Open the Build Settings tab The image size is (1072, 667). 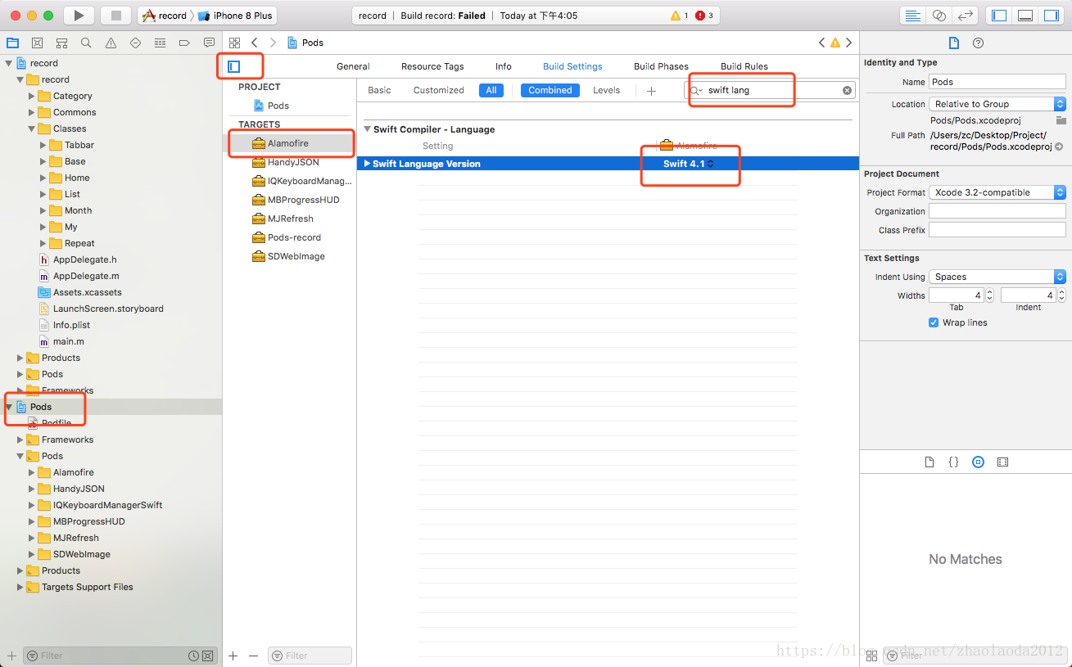pyautogui.click(x=572, y=66)
